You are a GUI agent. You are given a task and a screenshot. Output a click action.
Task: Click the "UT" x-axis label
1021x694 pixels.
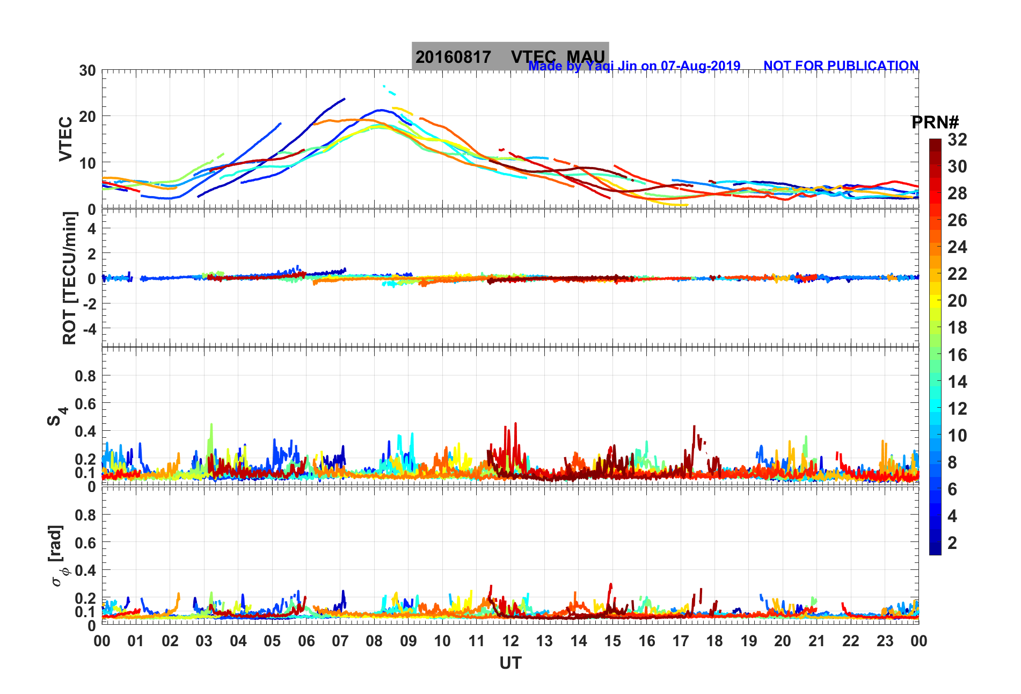pos(510,663)
